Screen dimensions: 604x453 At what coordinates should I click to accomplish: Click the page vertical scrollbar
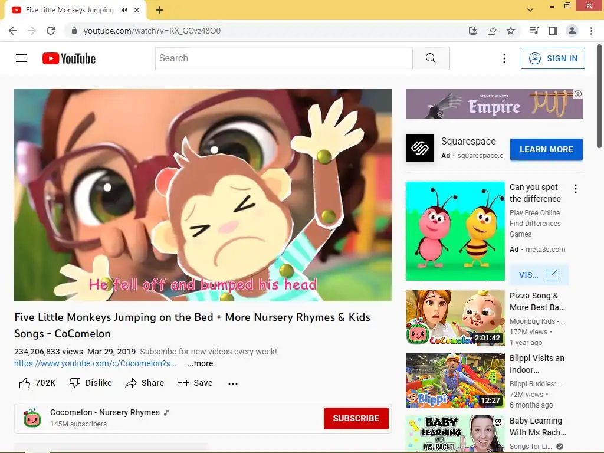coord(599,96)
